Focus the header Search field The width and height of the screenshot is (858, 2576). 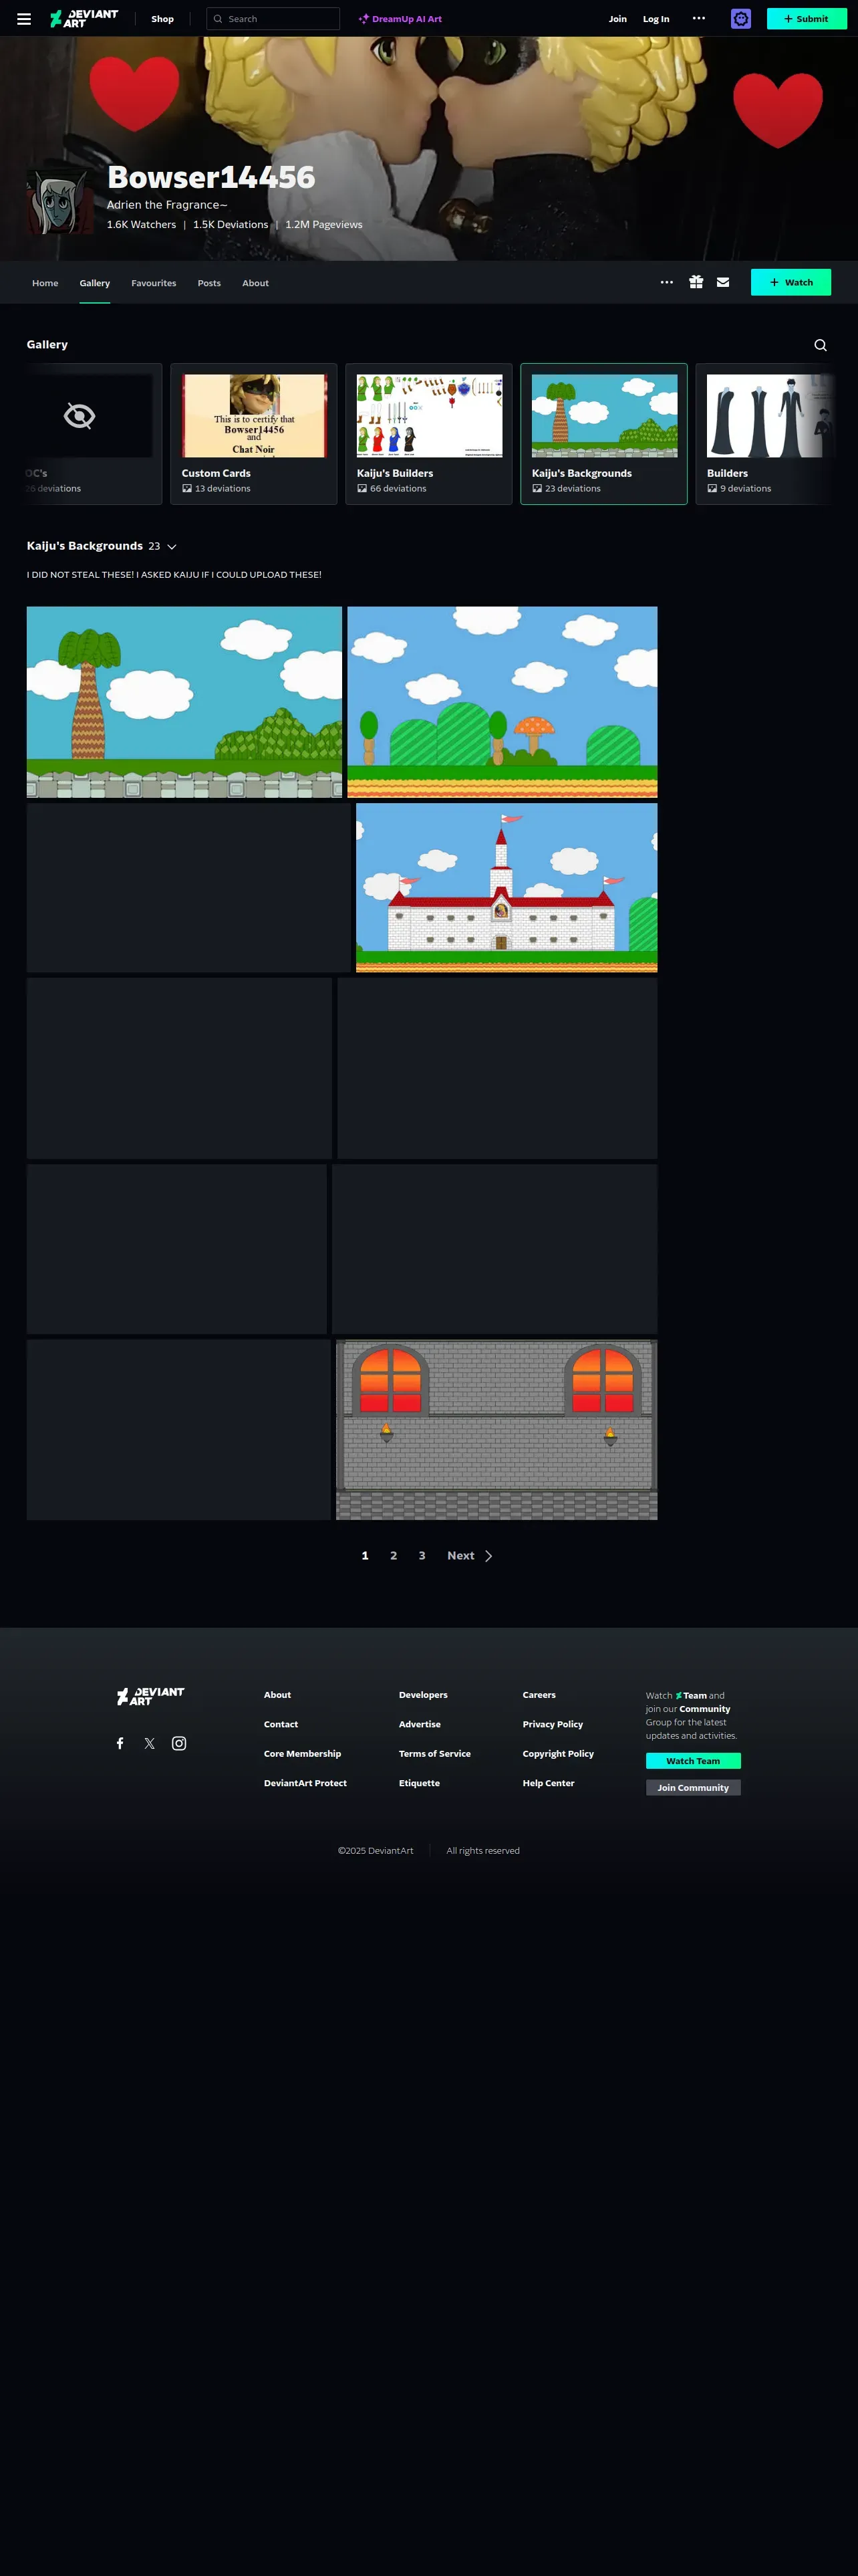[274, 19]
